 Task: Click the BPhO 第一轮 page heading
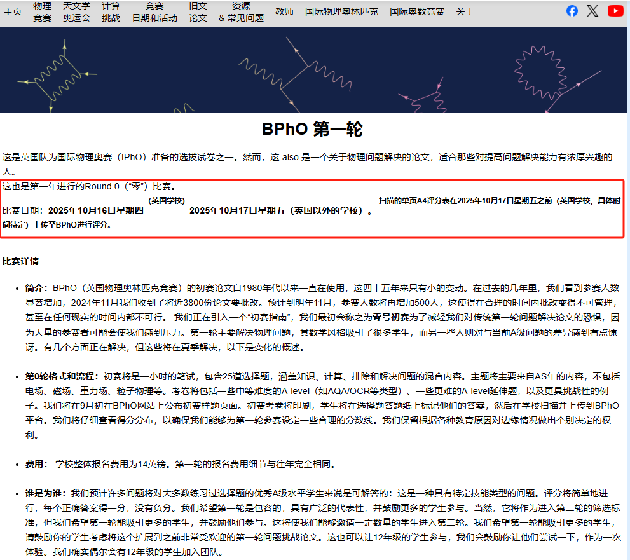click(312, 130)
